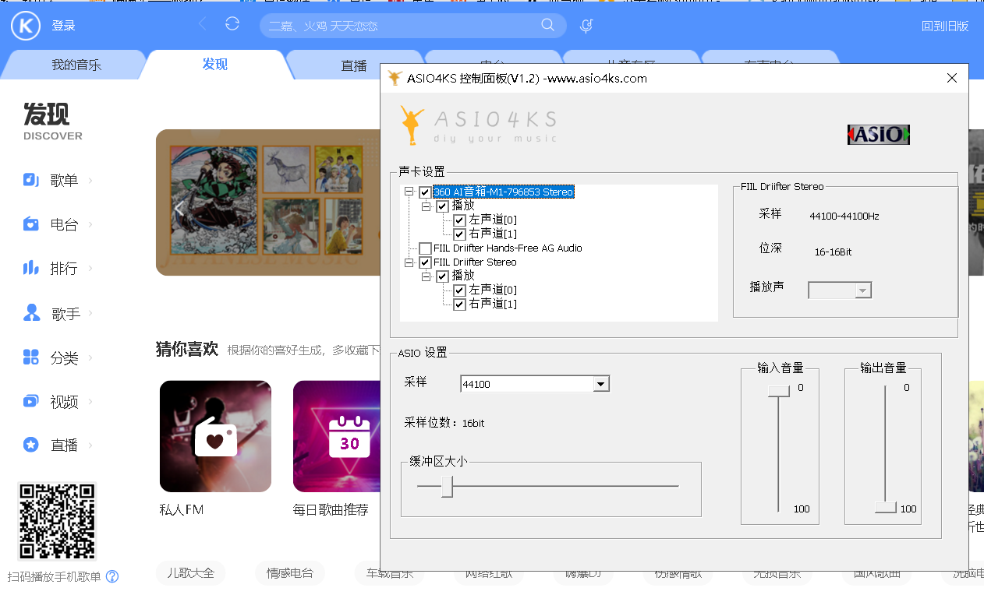Go back with the left arrow icon
The height and width of the screenshot is (602, 984).
pos(203,24)
